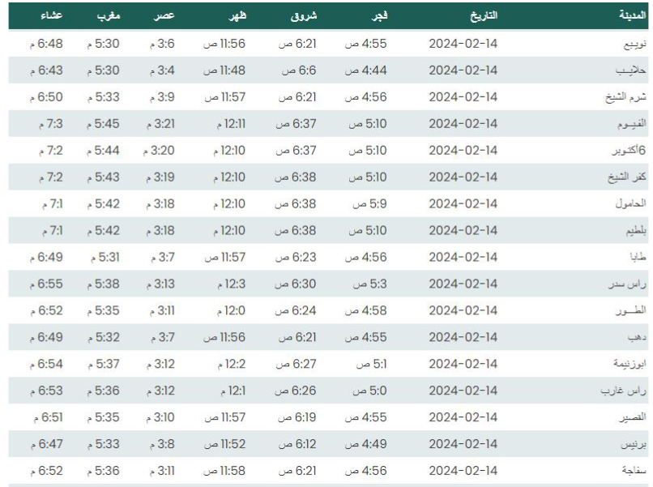
Task: Click the 5:33 maghrib time for برنيس
Action: (103, 444)
